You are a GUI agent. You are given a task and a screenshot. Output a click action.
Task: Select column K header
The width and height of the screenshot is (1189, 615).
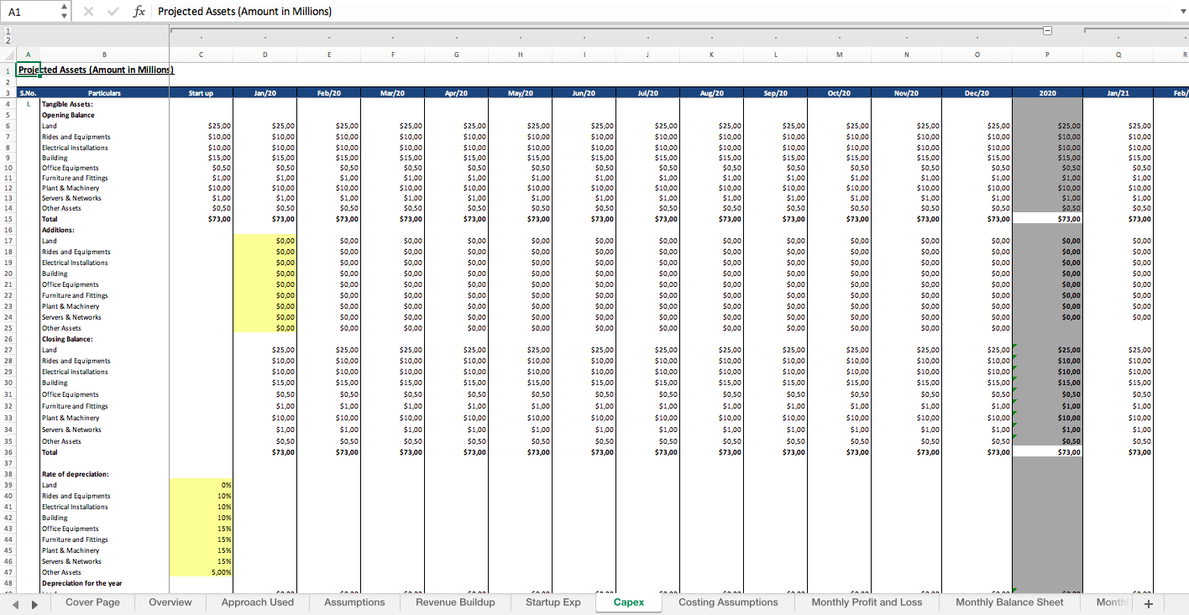tap(711, 55)
